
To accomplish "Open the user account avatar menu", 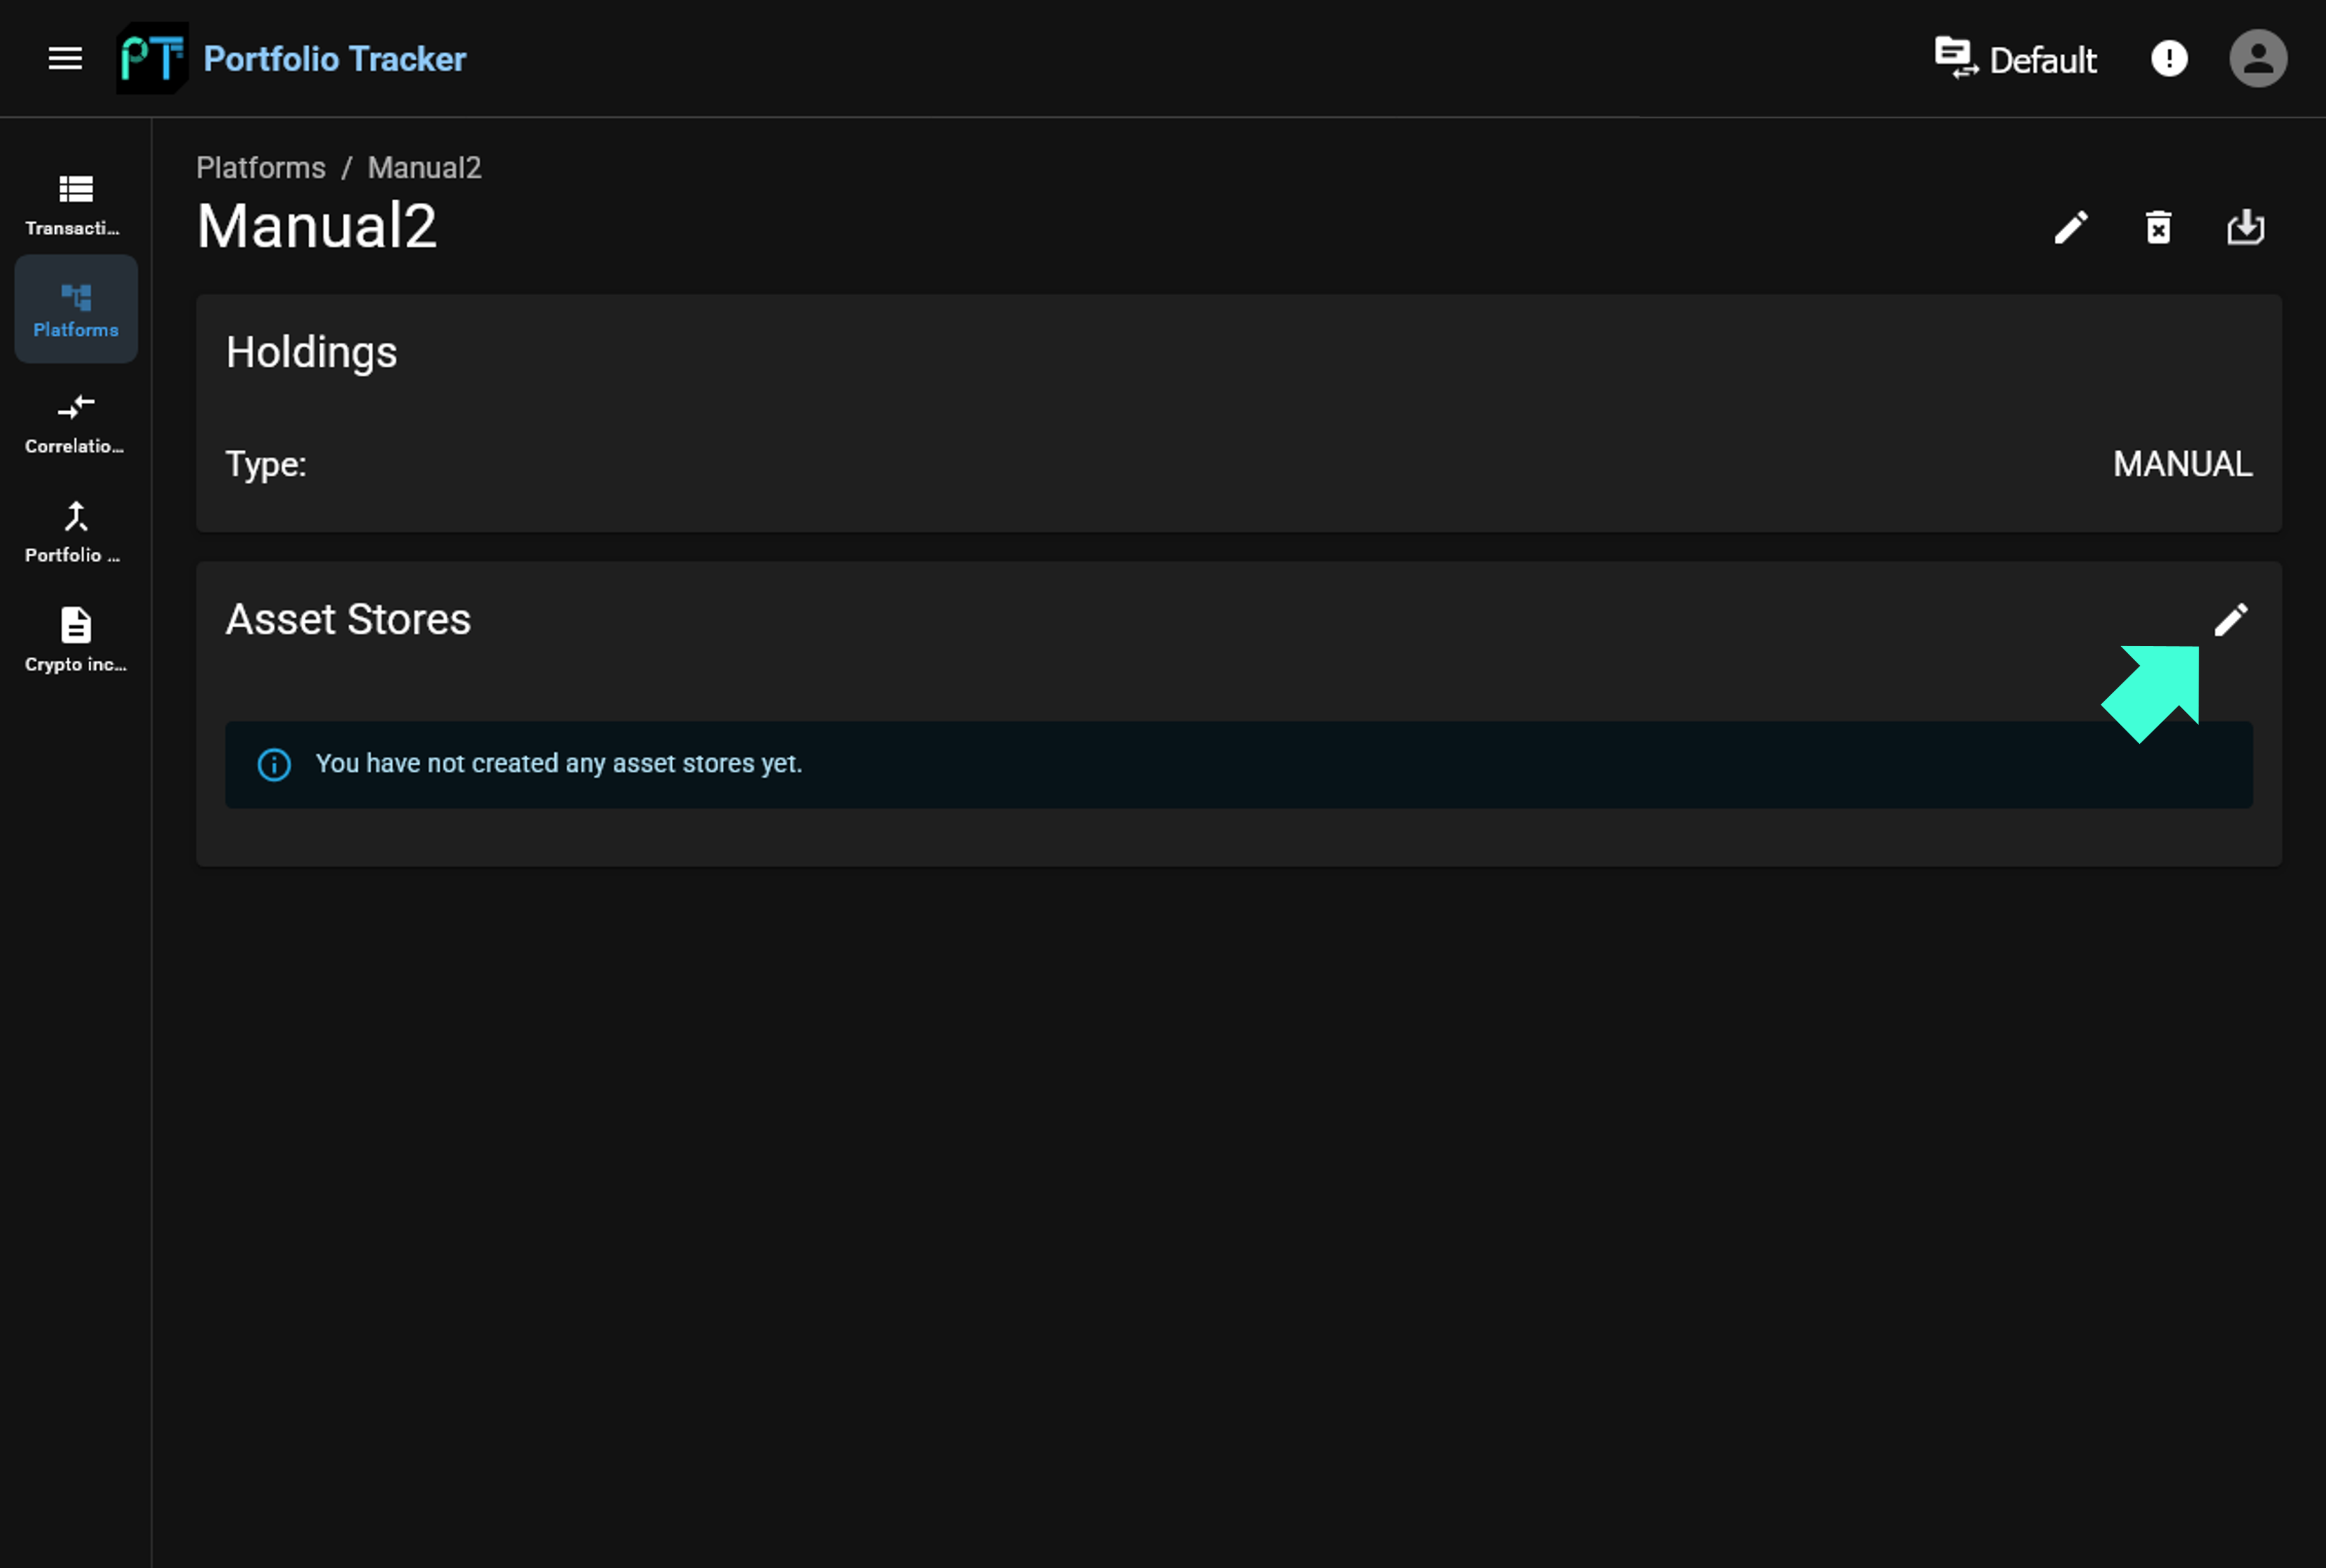I will [2258, 58].
